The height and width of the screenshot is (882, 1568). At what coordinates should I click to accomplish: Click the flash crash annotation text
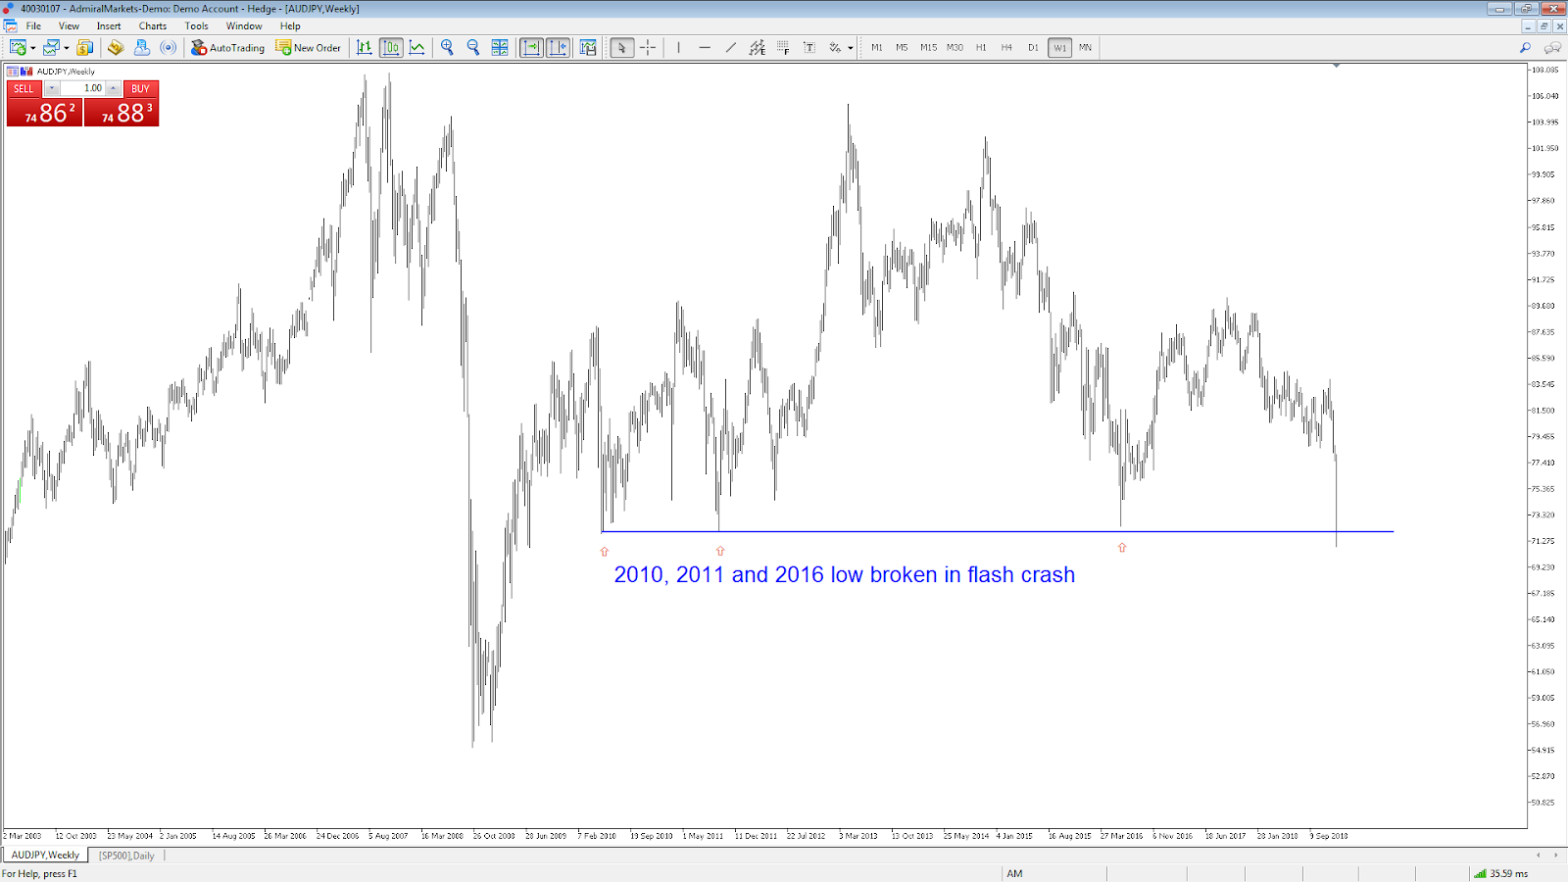tap(845, 575)
